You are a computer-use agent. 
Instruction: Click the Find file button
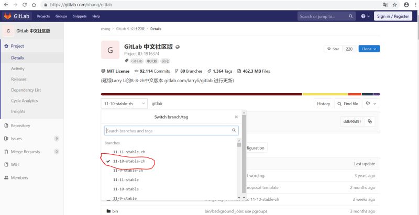(x=348, y=104)
